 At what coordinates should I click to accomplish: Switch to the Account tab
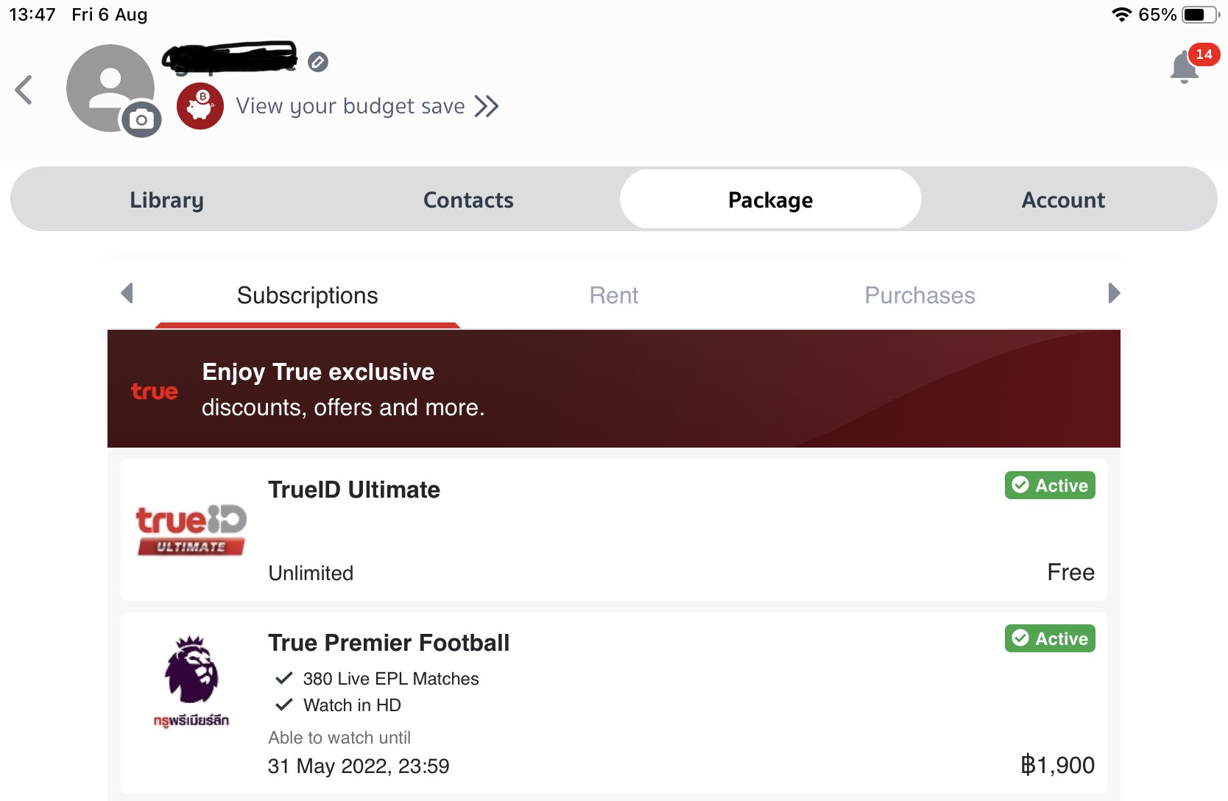(x=1063, y=200)
